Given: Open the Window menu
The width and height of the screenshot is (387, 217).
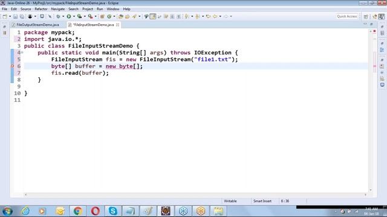Looking at the screenshot, I should point(113,9).
